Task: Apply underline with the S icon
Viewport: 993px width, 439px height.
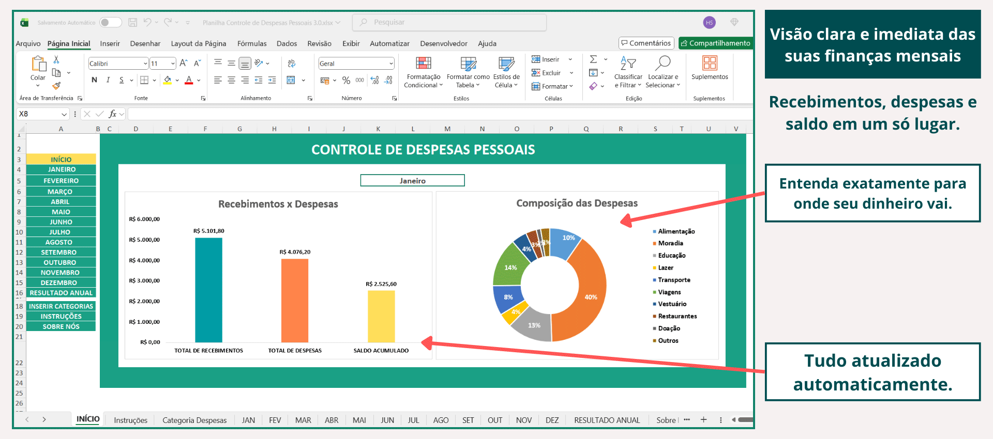Action: (121, 80)
